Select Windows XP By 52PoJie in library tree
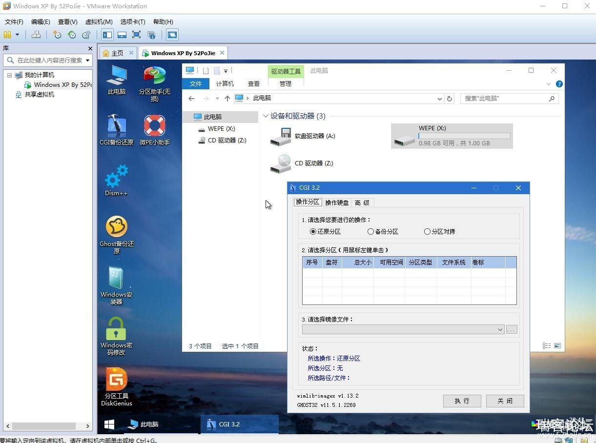 pyautogui.click(x=59, y=85)
